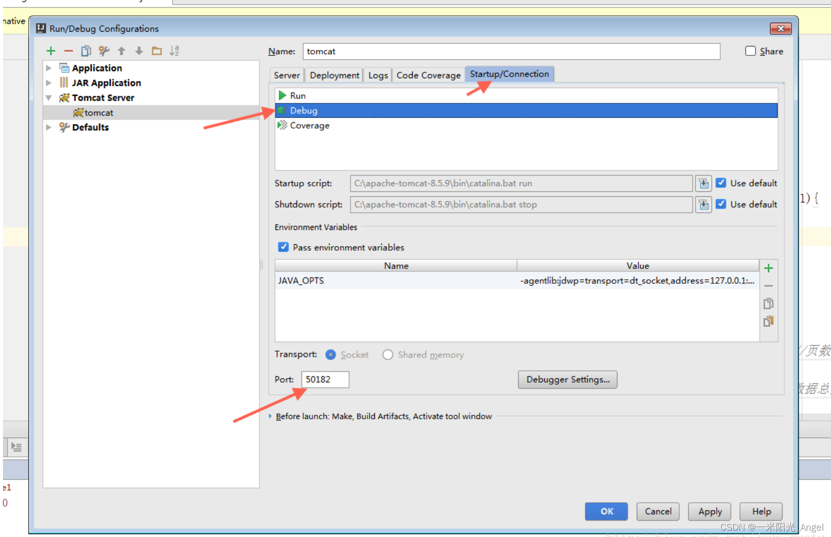The height and width of the screenshot is (537, 831).
Task: Expand the Application tree node
Action: (x=48, y=68)
